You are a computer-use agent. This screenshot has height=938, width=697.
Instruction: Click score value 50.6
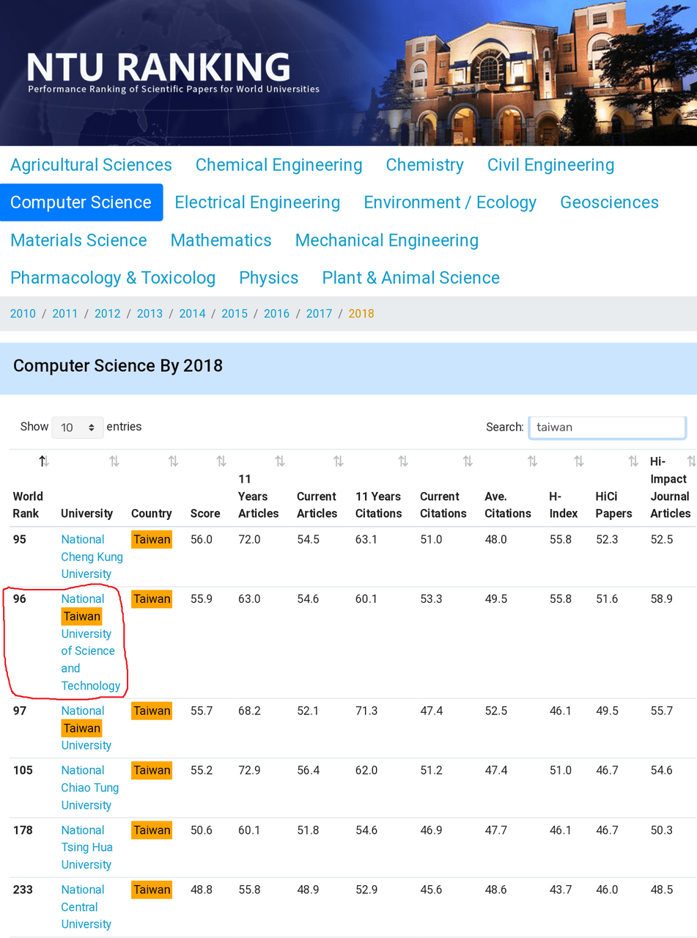(202, 830)
